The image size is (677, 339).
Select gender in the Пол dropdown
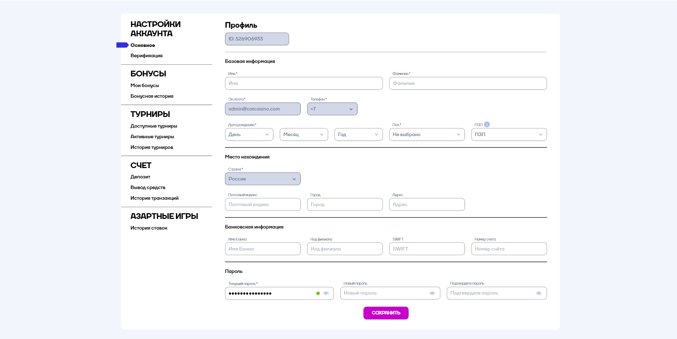click(426, 135)
